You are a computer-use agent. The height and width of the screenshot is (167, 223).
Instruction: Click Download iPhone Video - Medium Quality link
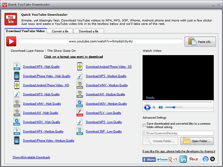tap(49, 141)
